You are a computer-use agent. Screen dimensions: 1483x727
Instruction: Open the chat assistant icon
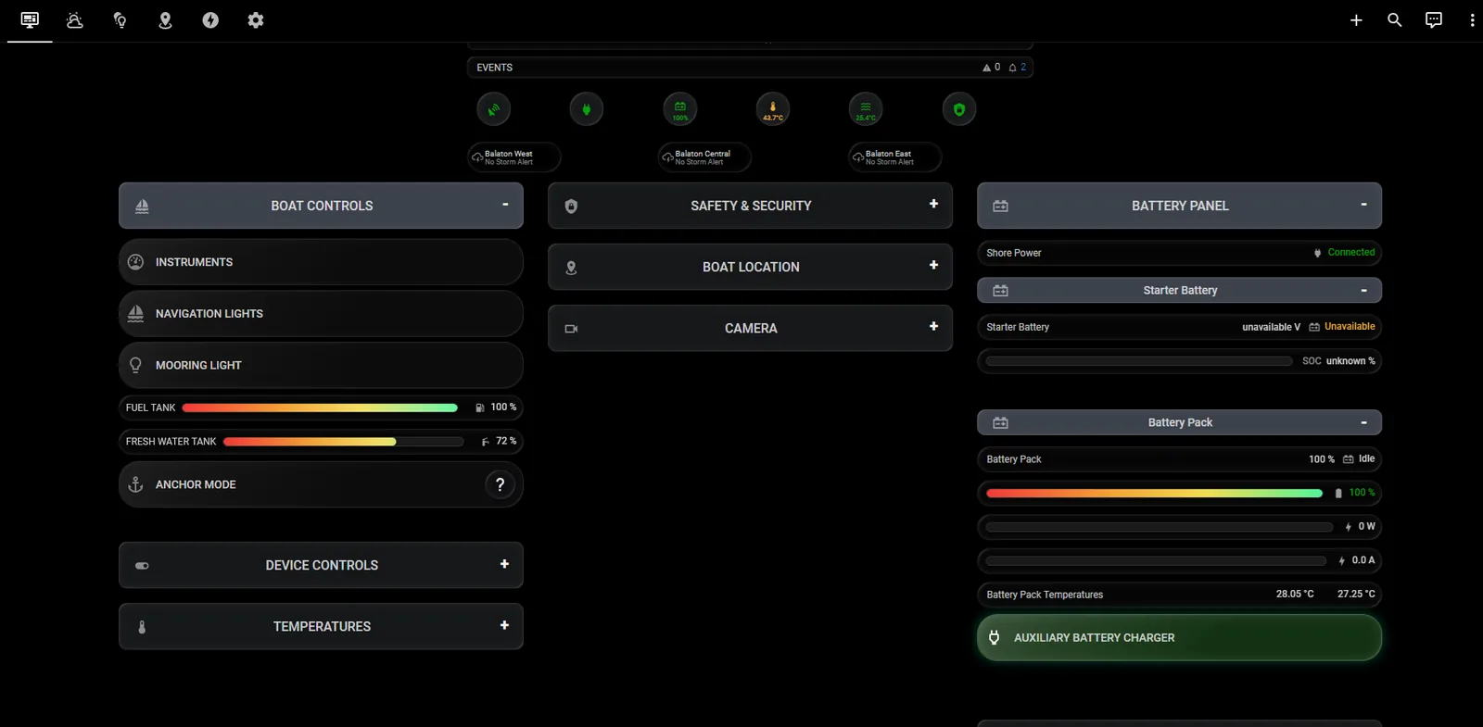click(1434, 20)
